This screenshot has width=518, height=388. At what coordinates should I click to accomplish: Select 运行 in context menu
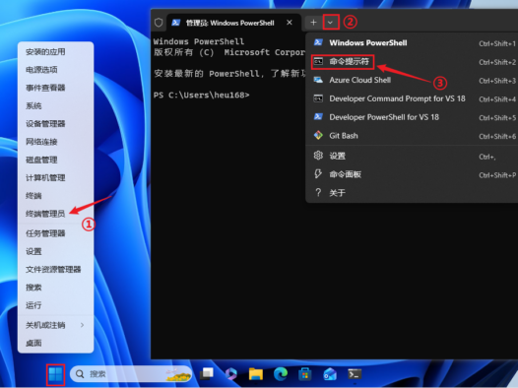(55, 306)
